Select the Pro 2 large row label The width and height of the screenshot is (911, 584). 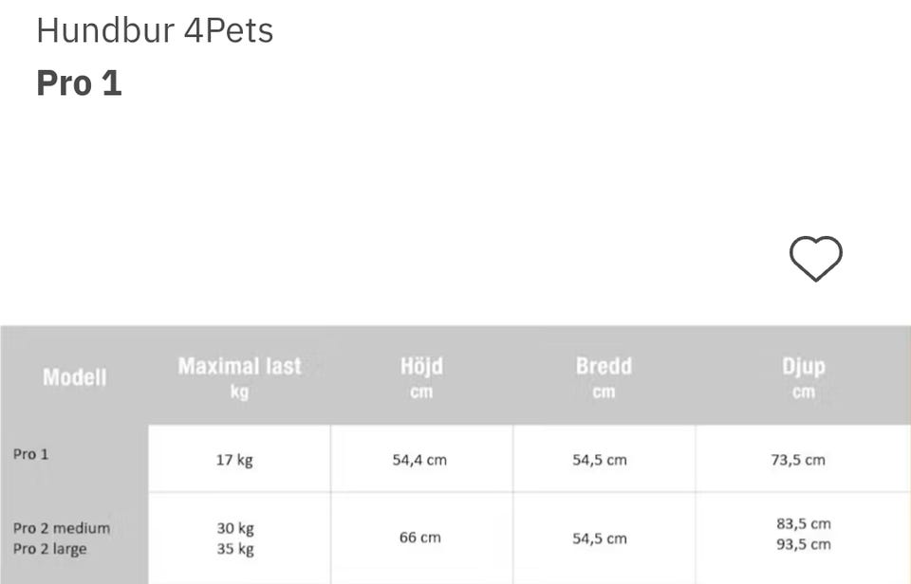tap(50, 549)
